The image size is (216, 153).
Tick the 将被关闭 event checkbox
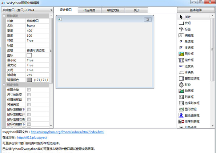coord(29,105)
